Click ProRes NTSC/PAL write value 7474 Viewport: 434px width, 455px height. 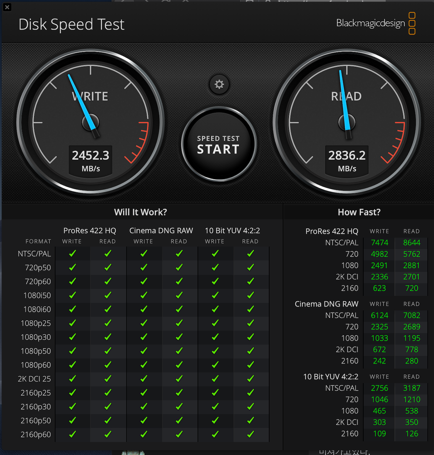coord(380,243)
